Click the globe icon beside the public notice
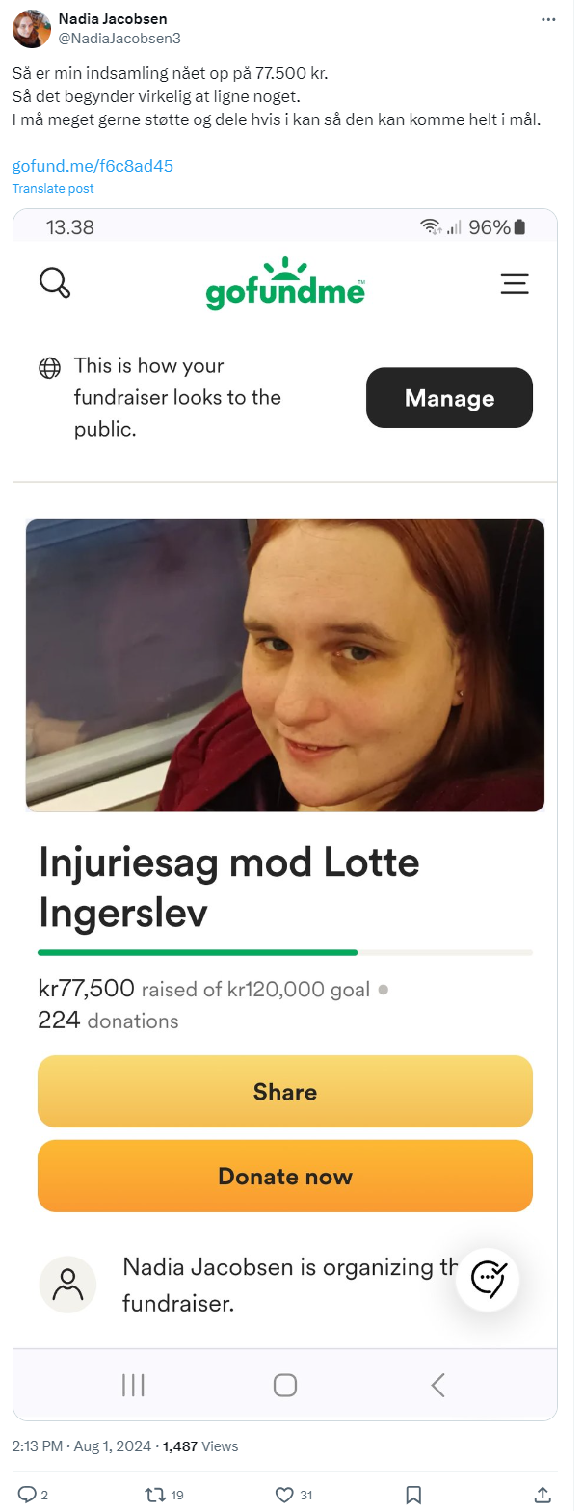The image size is (583, 1511). pos(49,367)
